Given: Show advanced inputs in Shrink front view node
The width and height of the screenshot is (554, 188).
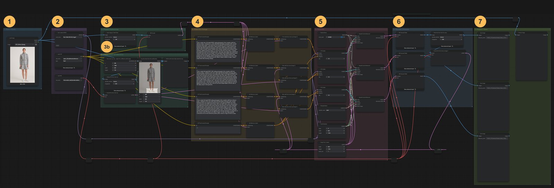Looking at the screenshot, I should coord(447,46).
